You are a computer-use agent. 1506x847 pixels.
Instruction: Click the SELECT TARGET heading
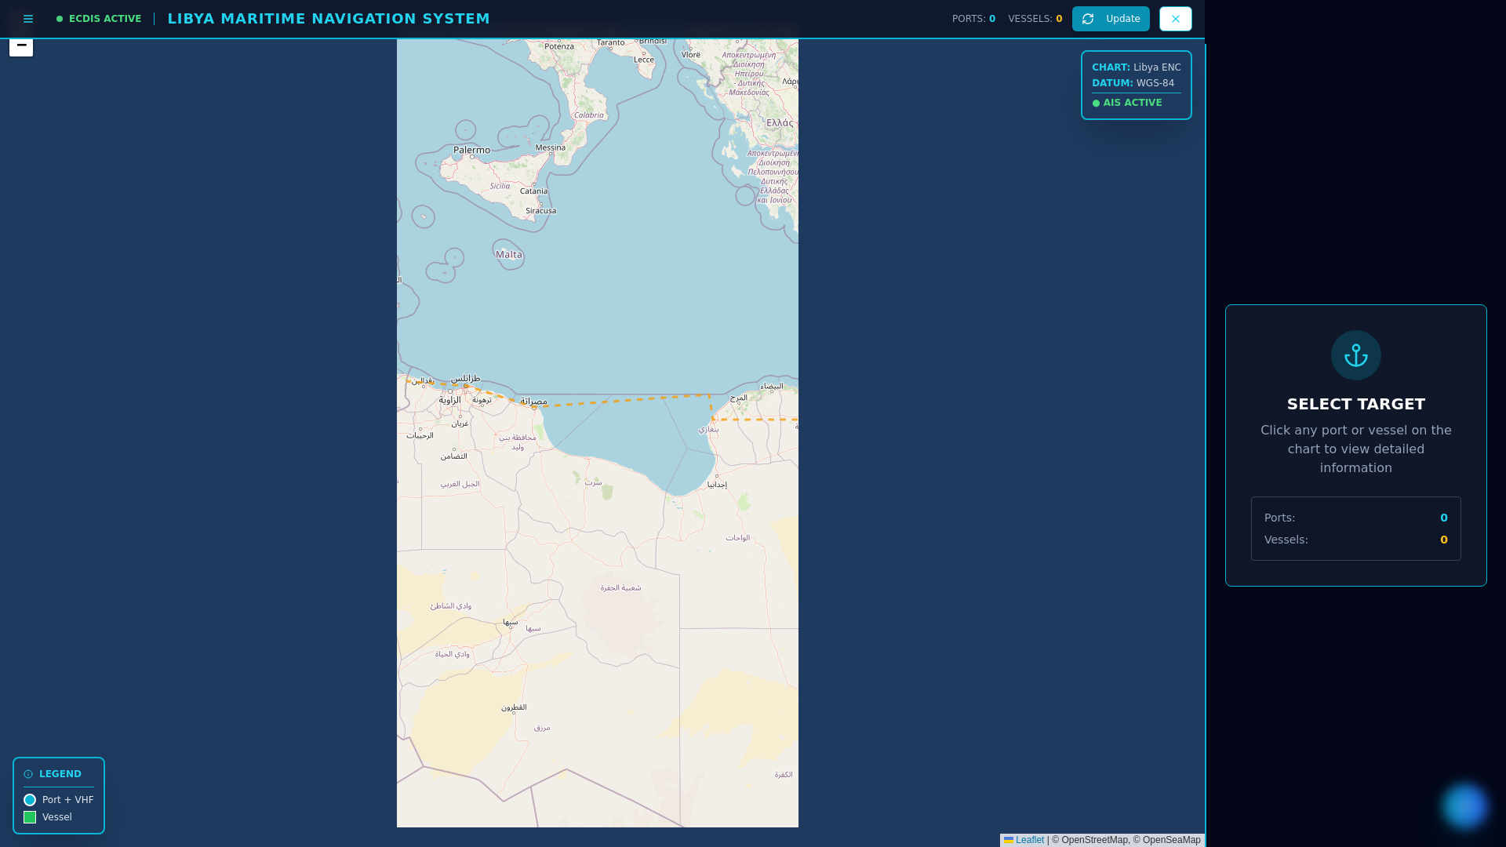1356,404
